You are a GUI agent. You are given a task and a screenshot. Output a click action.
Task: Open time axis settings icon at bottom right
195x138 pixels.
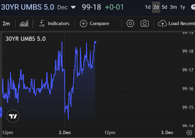(189, 133)
